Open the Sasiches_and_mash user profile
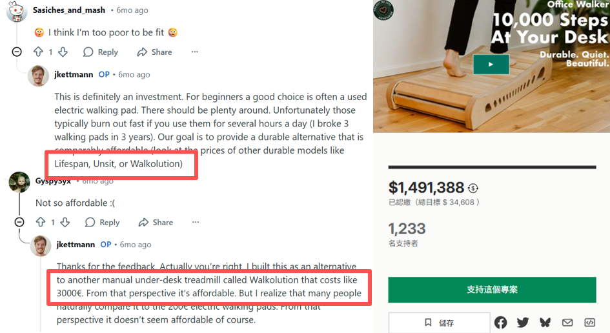 click(69, 10)
